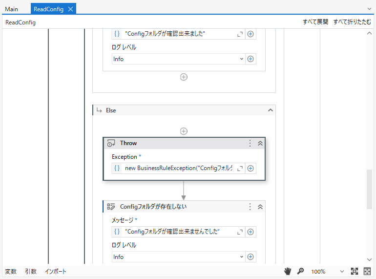Select the Throw activity header
Screen dimensions: 376x279
(x=184, y=143)
